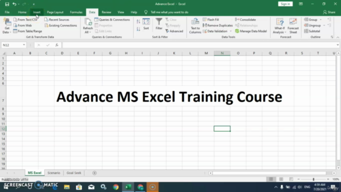Open Data Validation dropdown arrow

(x=231, y=31)
